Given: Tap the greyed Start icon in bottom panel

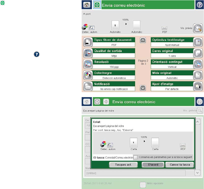Looking at the screenshot, I should [106, 102].
